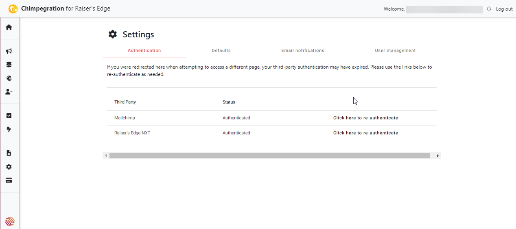Re-authenticate the Mailchimp connection

coord(365,118)
